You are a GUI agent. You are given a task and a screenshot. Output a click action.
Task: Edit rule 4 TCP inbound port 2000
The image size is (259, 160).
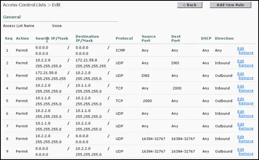[241, 86]
